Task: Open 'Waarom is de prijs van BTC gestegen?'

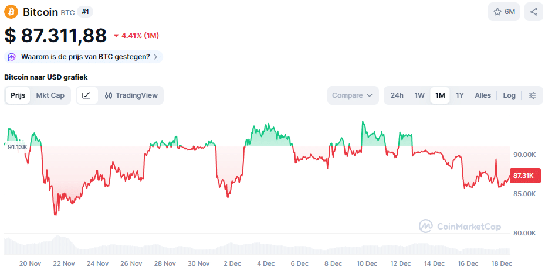Action: [85, 57]
